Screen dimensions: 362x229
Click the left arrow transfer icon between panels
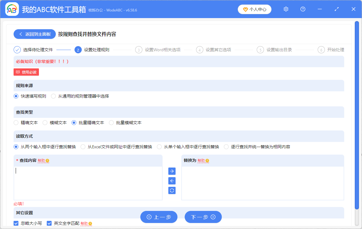[172, 181]
